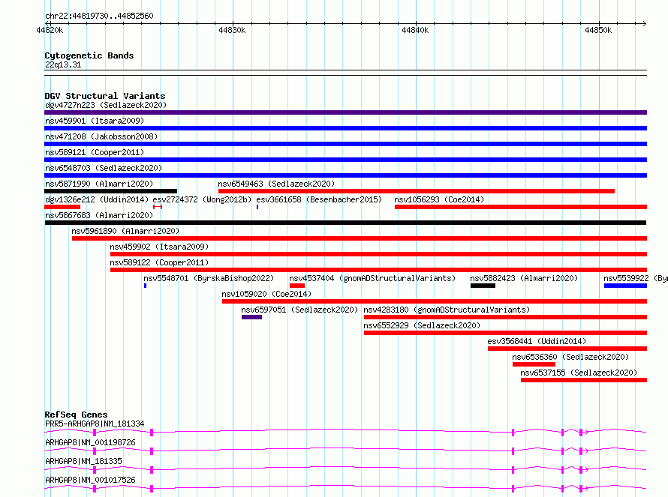Select the nsv4537404 gnomAD red bar

297,286
